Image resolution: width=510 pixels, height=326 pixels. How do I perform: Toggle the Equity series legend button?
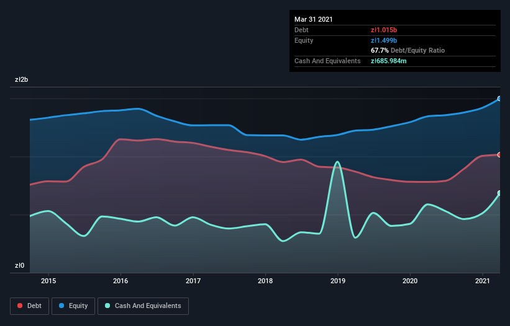click(73, 306)
